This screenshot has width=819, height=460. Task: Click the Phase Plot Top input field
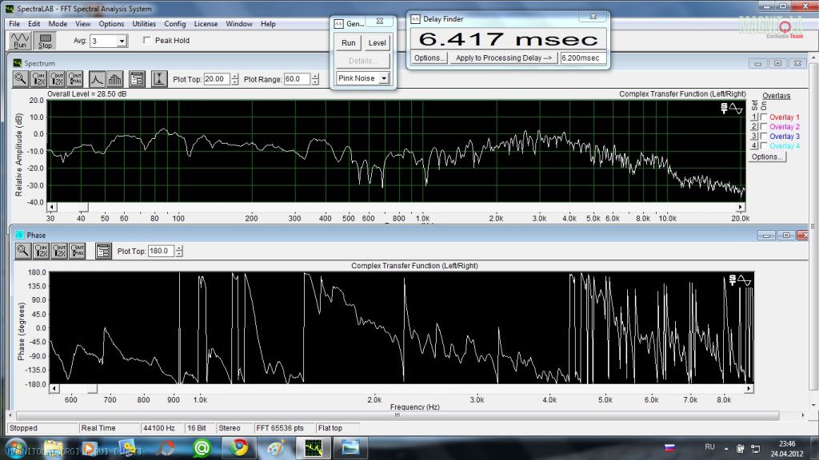(162, 251)
